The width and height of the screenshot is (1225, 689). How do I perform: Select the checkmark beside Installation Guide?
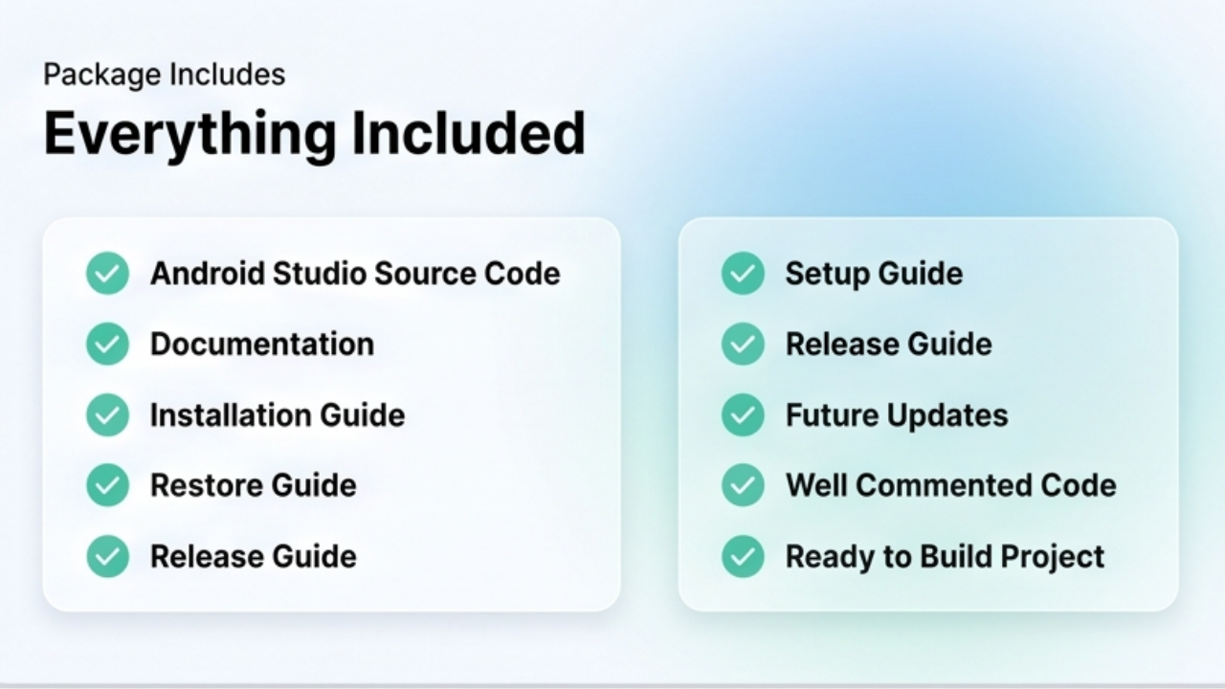107,415
